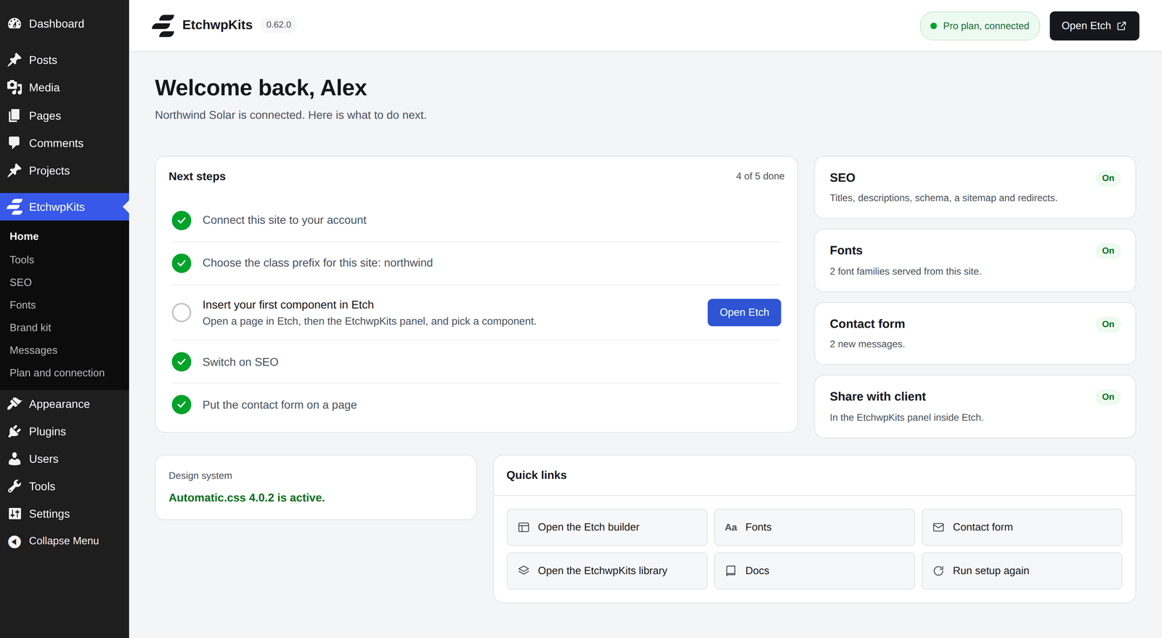Click the Projects pin icon
The height and width of the screenshot is (638, 1162).
pyautogui.click(x=15, y=171)
